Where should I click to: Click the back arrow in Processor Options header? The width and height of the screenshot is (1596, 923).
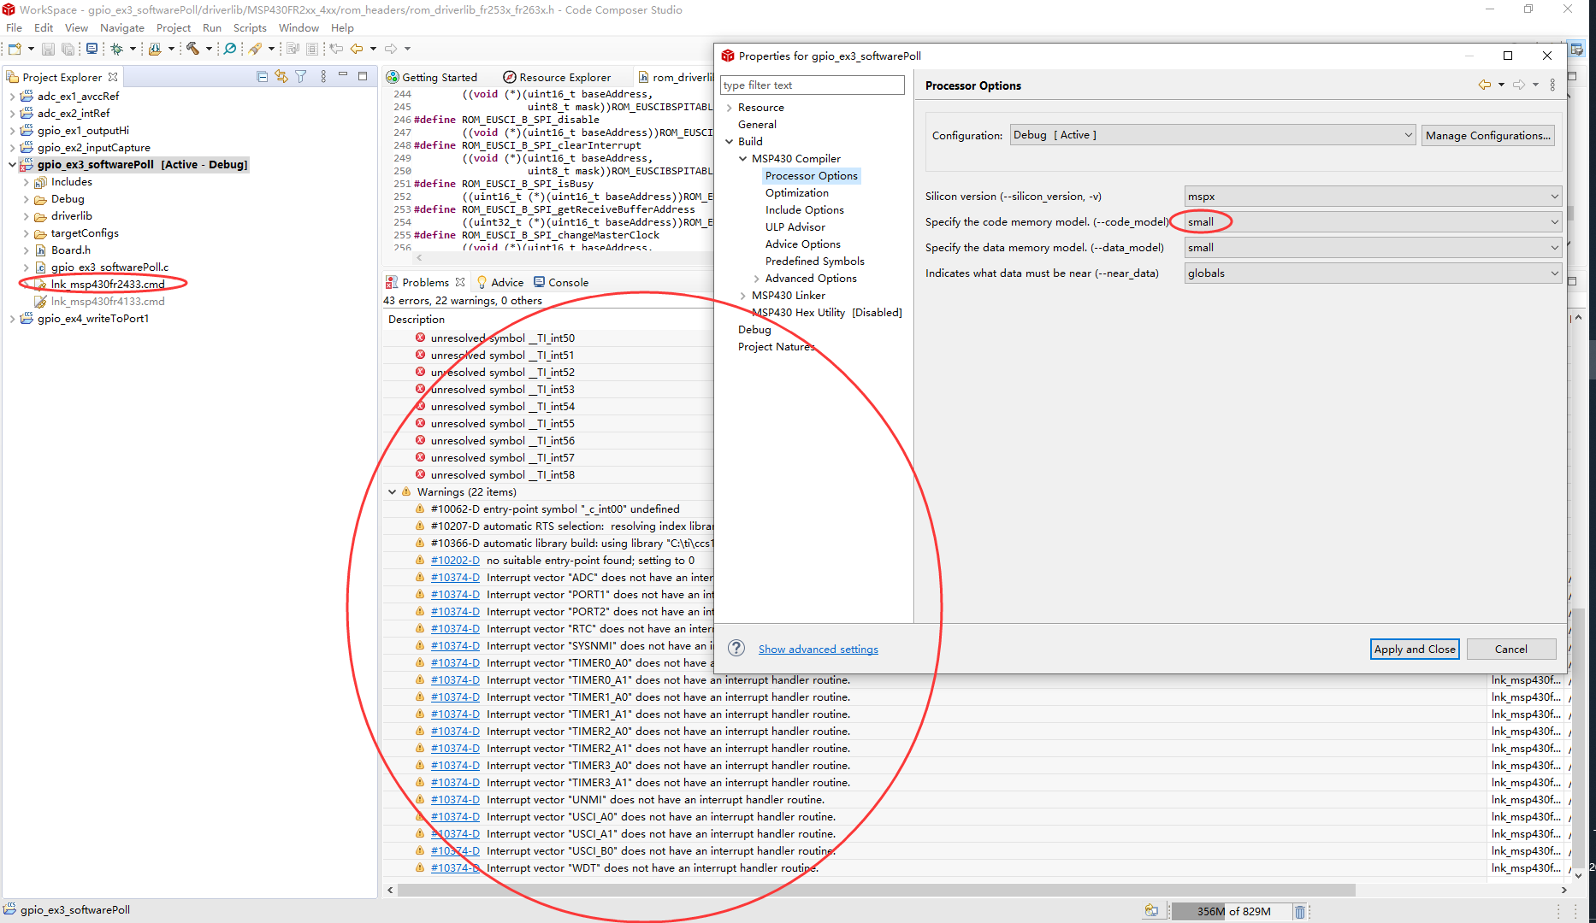(1484, 85)
